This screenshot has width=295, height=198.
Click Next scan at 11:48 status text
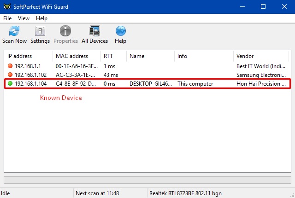(97, 193)
